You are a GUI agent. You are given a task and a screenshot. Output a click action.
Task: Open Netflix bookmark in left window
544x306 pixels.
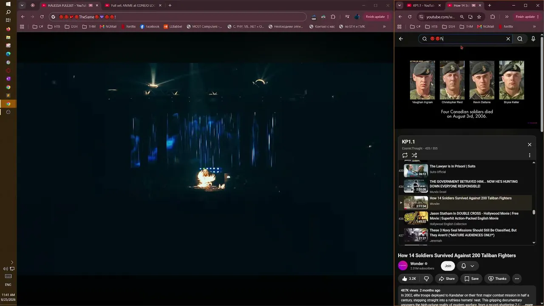(x=128, y=27)
